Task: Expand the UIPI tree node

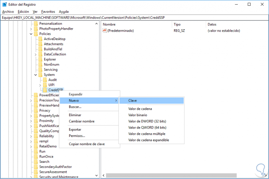Action: (40, 85)
